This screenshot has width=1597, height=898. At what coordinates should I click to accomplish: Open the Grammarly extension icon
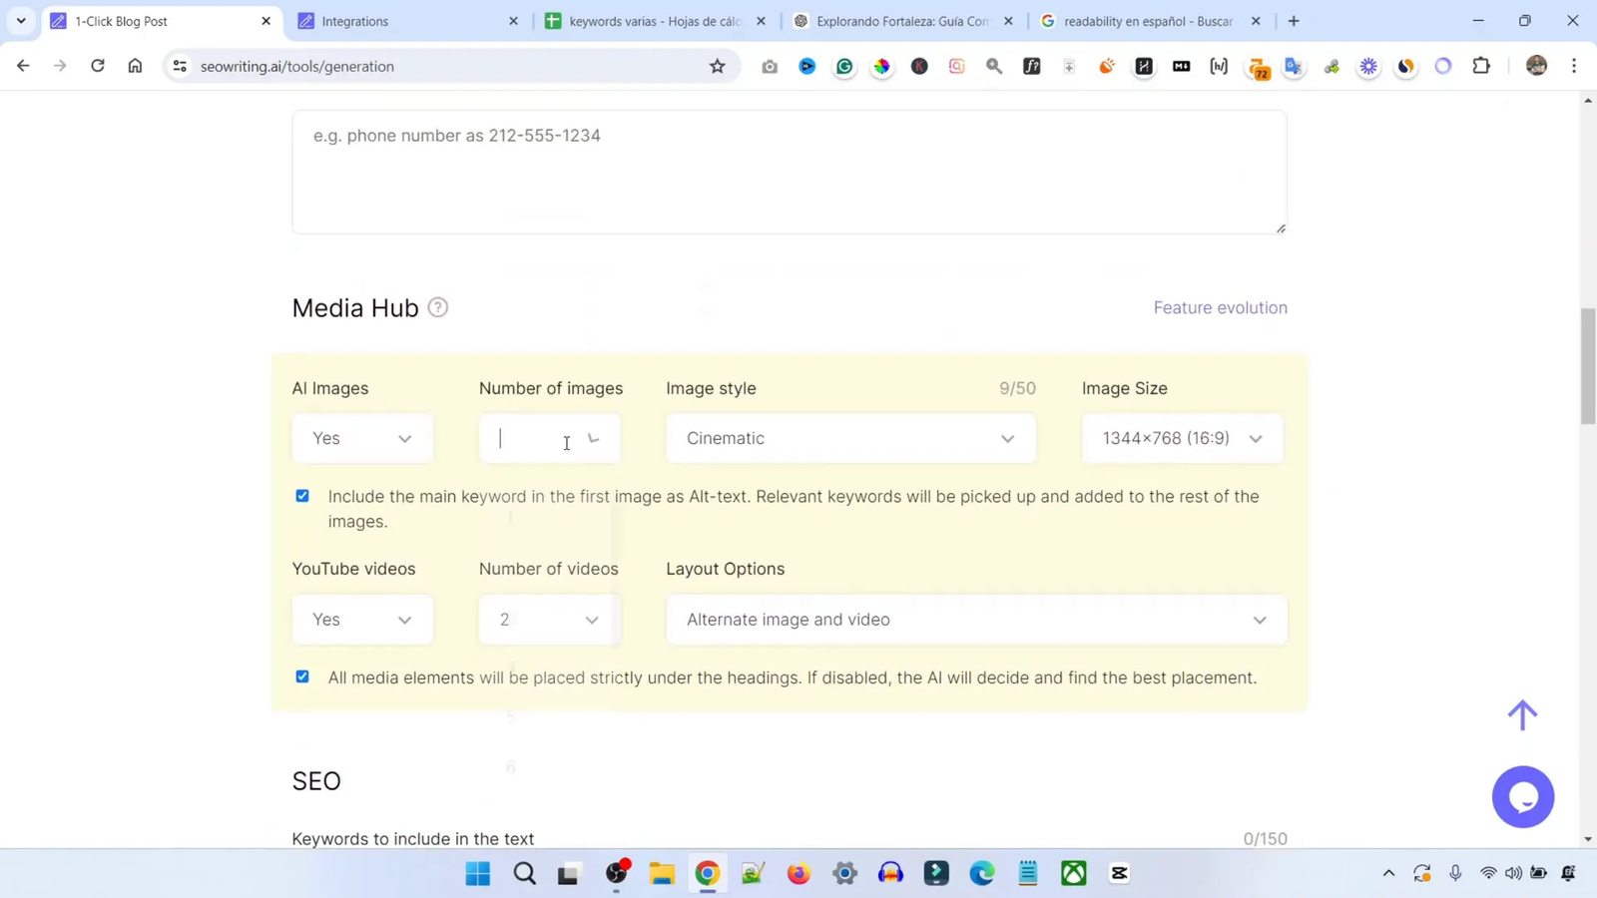tap(844, 67)
